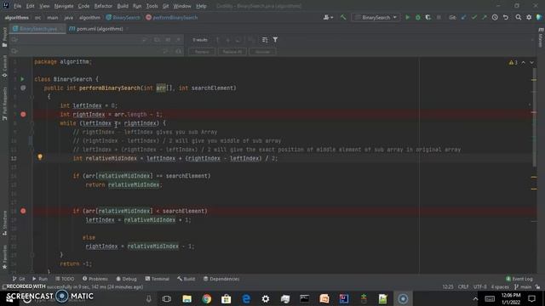Open the Maven tool window on right edge

[x=541, y=37]
